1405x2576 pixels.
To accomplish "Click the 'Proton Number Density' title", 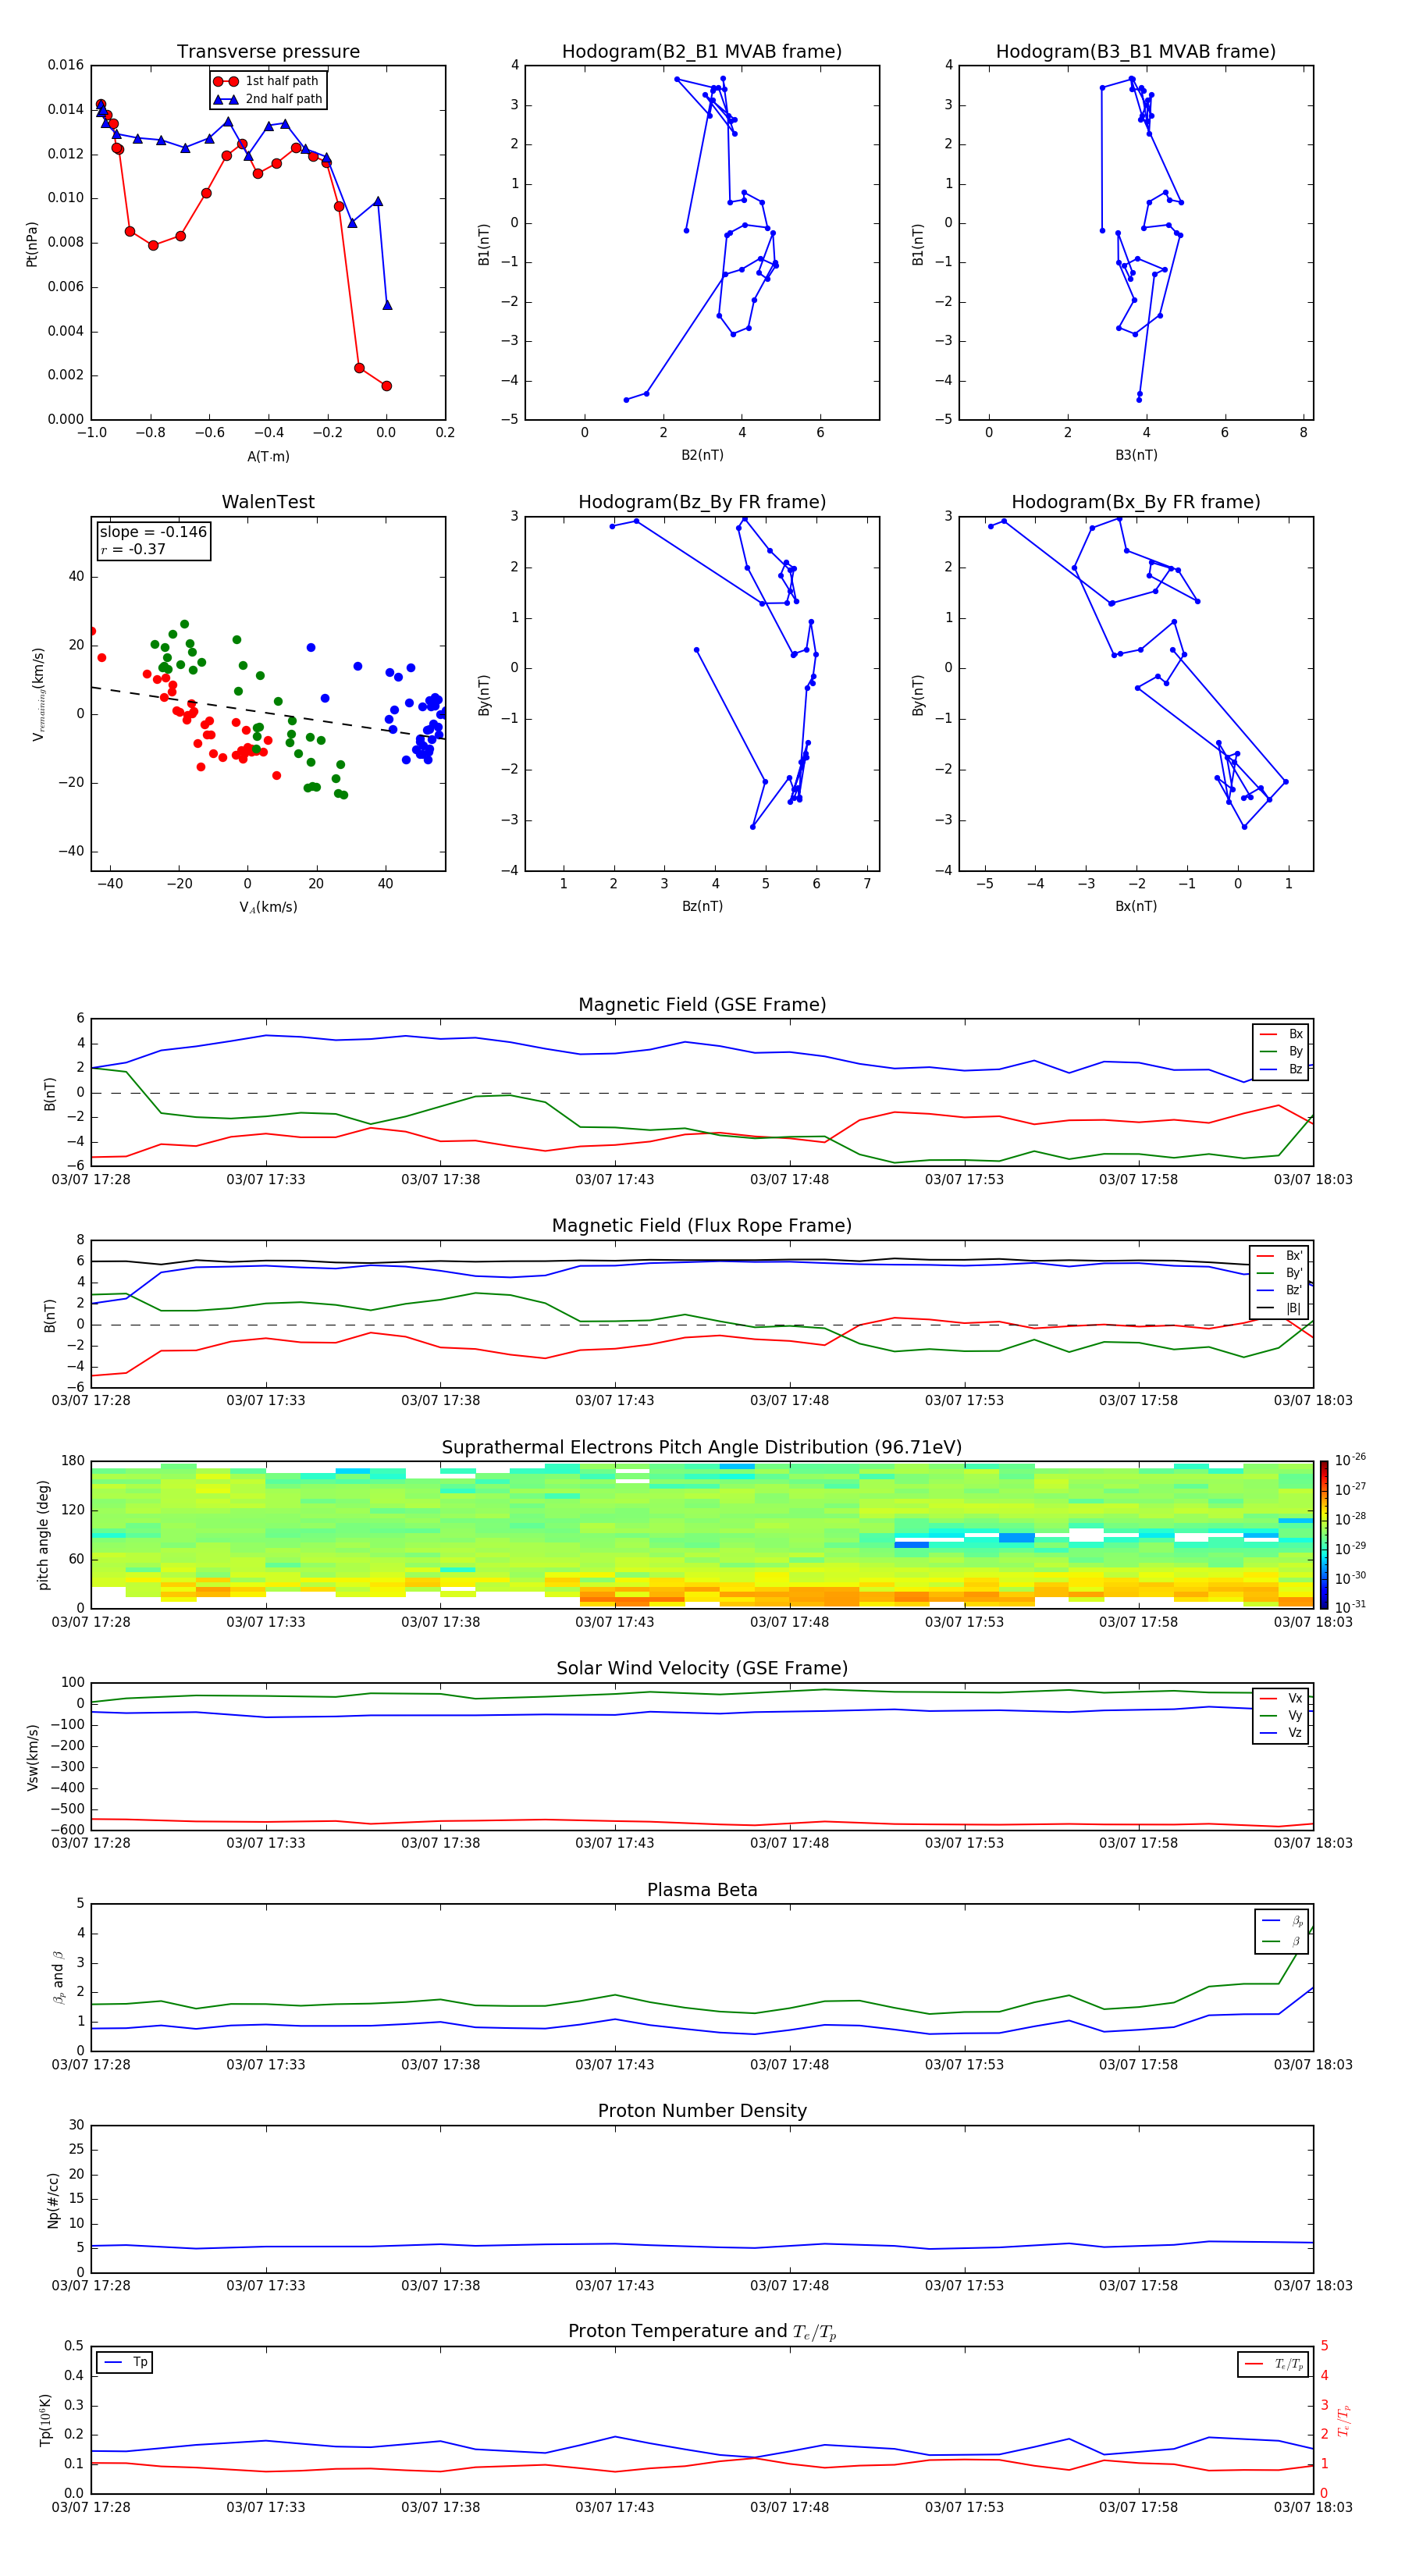I will coord(702,2111).
